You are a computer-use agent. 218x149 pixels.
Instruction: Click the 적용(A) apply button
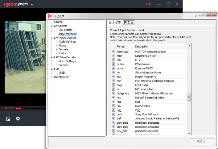202,142
